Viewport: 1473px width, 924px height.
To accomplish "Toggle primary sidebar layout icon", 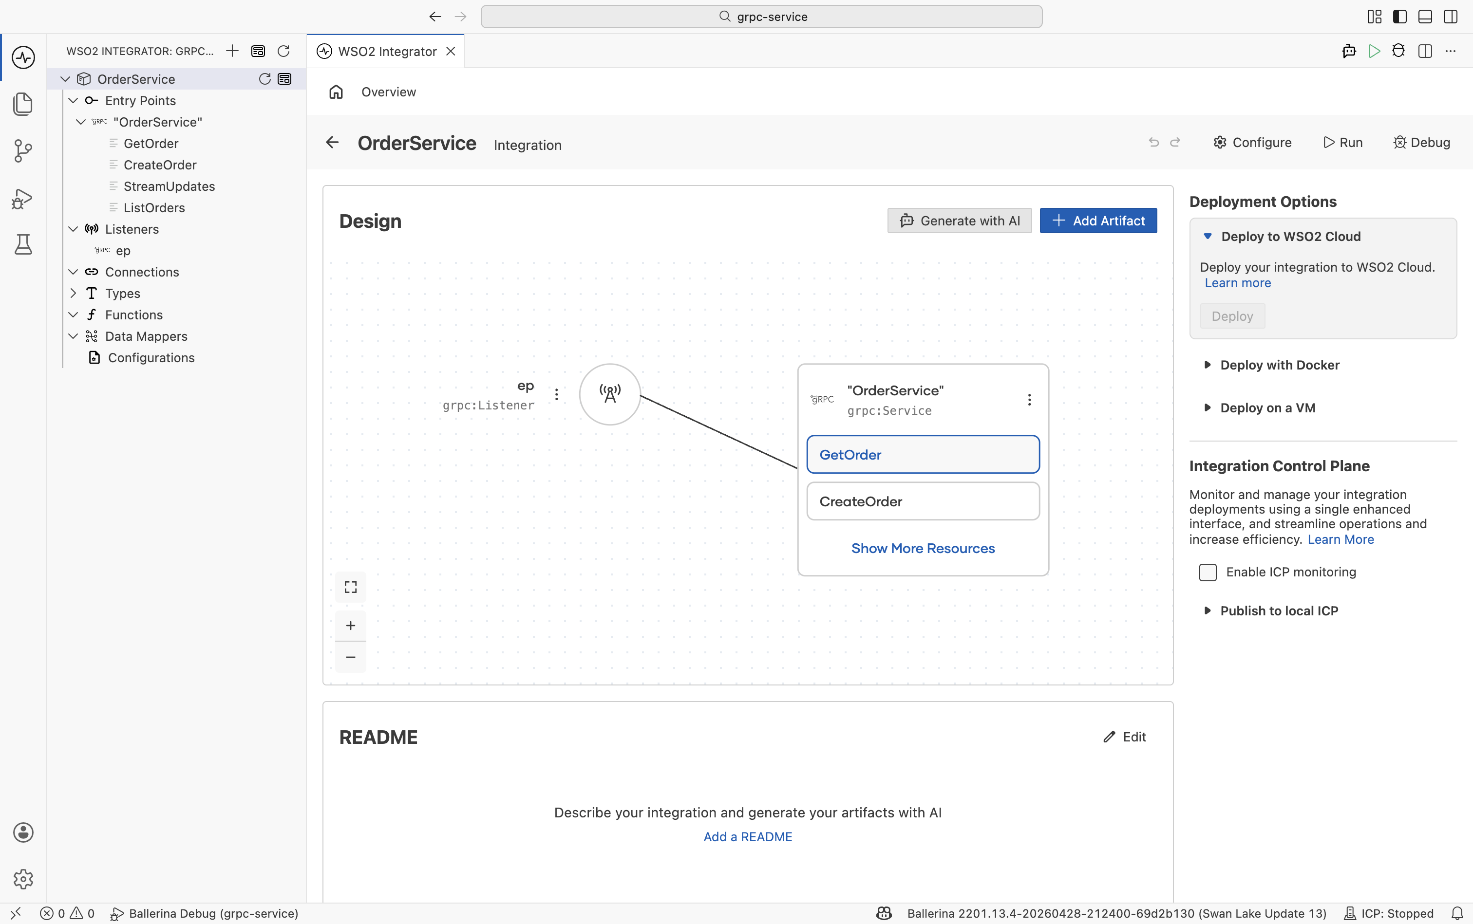I will (x=1399, y=17).
